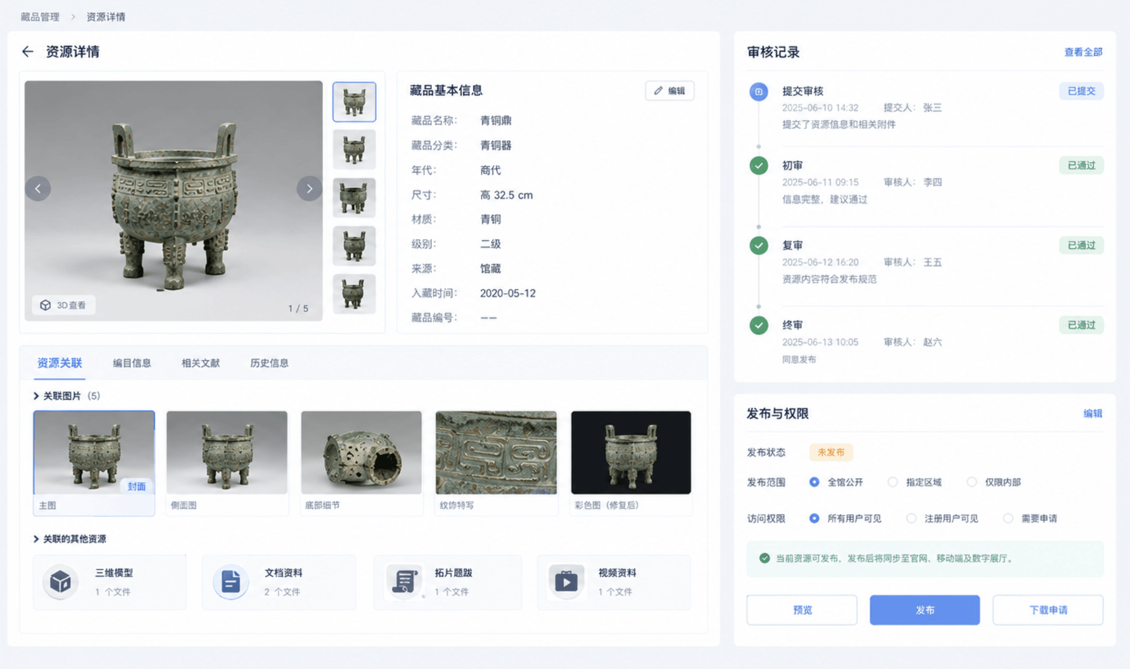The width and height of the screenshot is (1130, 669).
Task: Click the 拓片题跋 scroll icon
Action: (404, 582)
